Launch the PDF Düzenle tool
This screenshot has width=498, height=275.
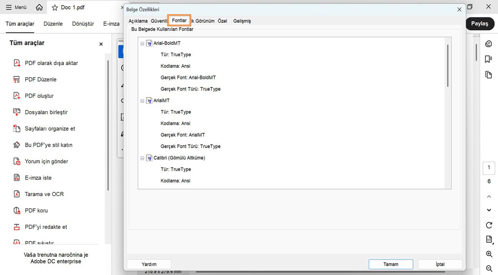coord(35,79)
